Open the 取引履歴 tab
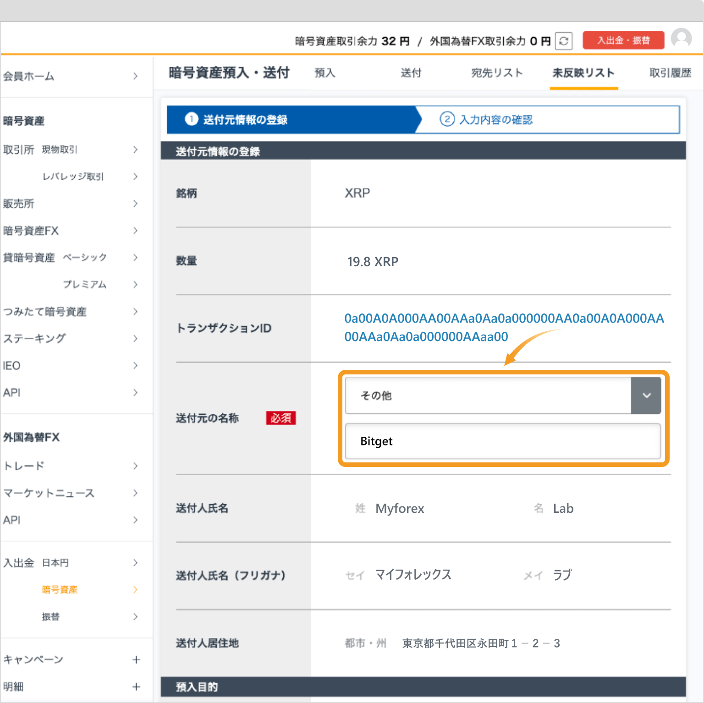This screenshot has width=704, height=703. click(670, 73)
